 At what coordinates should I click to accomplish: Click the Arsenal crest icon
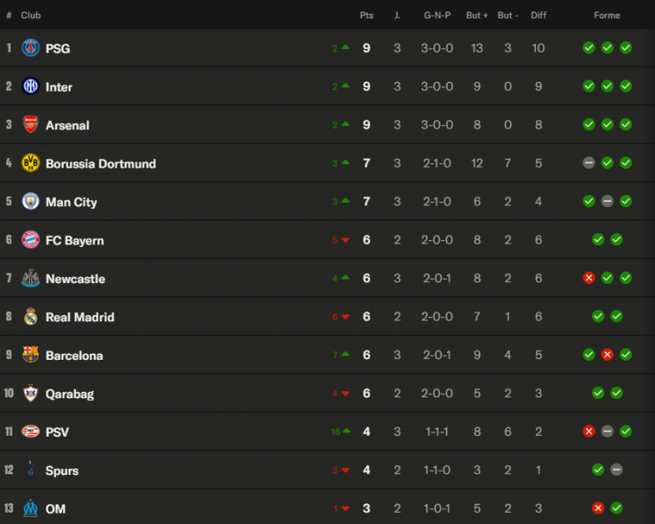coord(31,125)
